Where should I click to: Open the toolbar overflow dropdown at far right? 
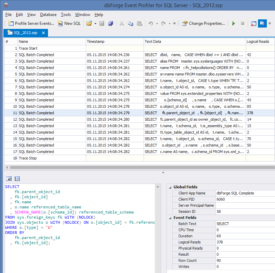point(270,23)
